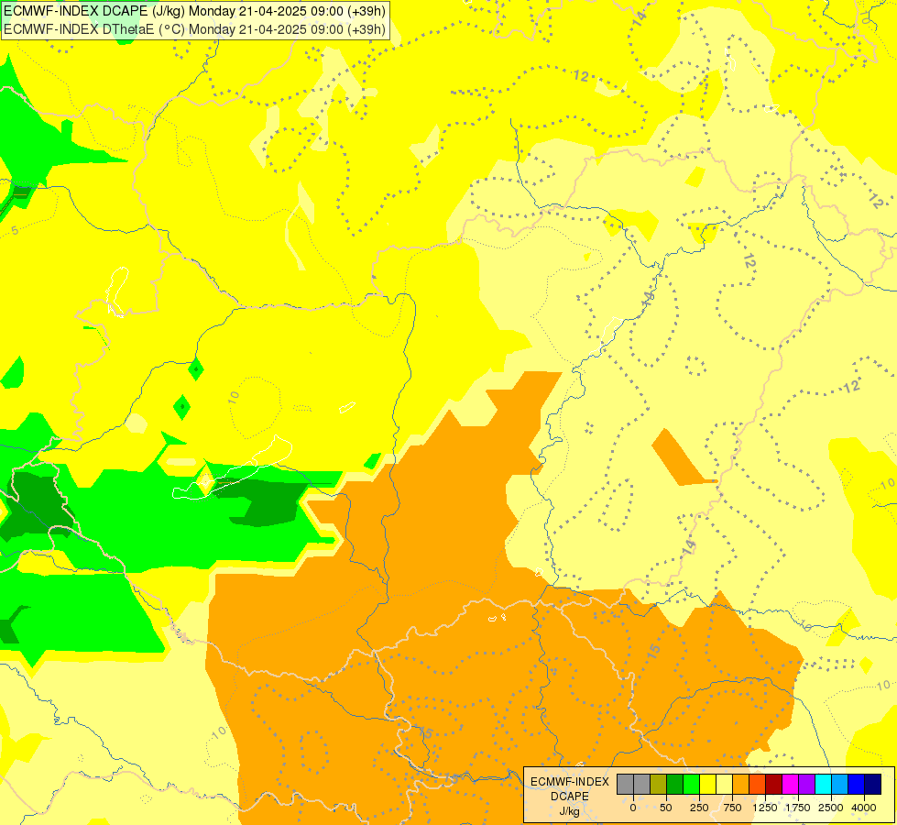Viewport: 897px width, 825px height.
Task: Click the legend value label 250
Action: coord(699,808)
